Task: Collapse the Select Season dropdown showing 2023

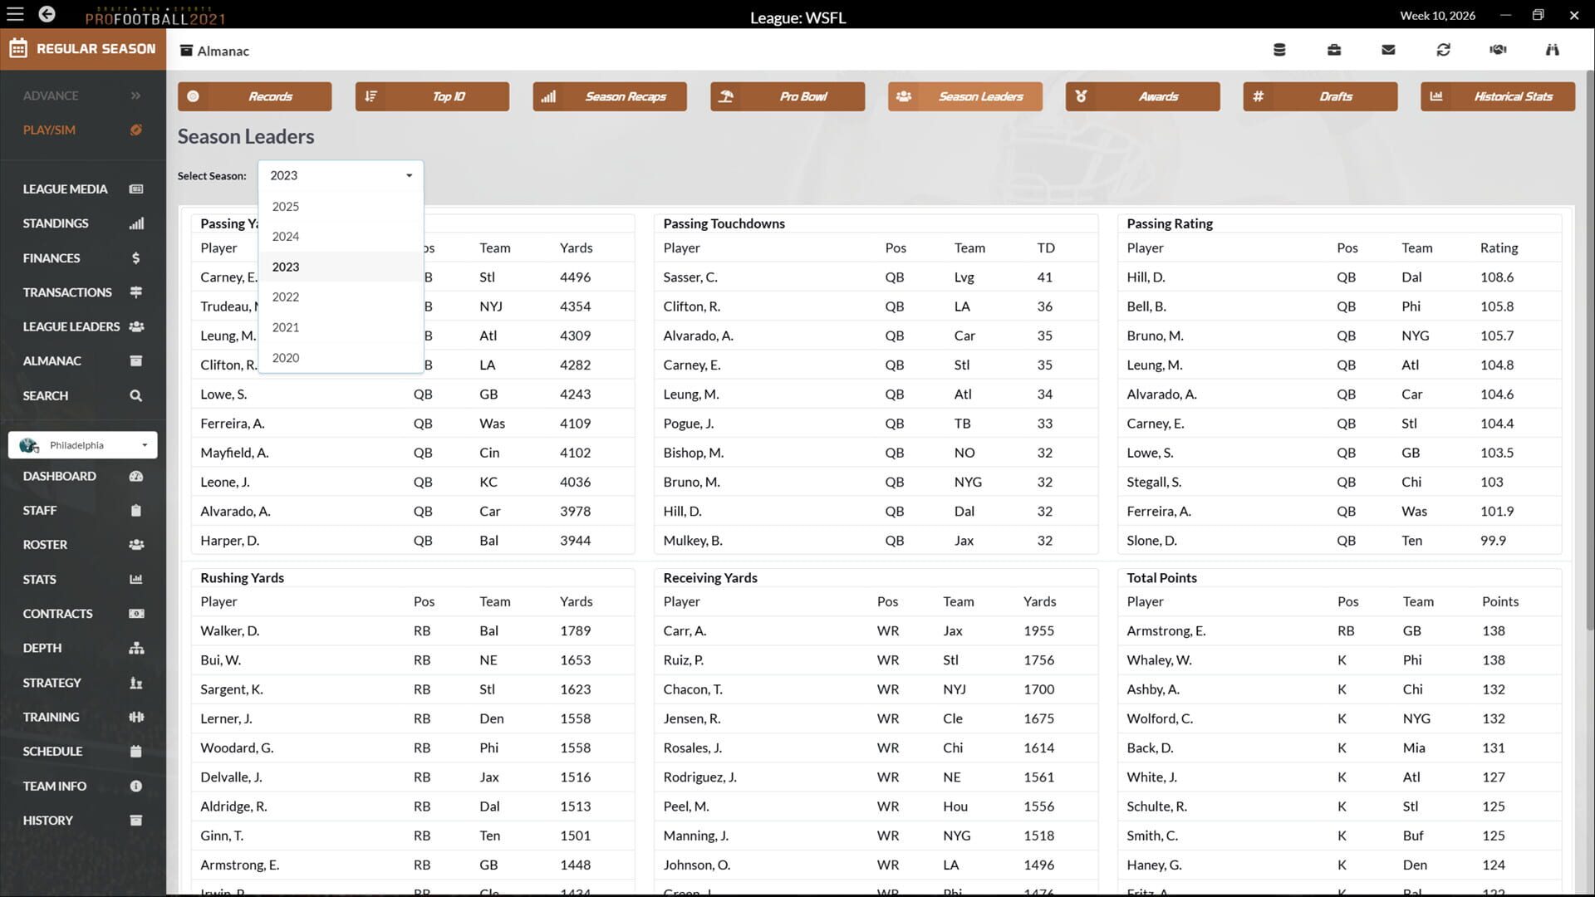Action: point(341,176)
